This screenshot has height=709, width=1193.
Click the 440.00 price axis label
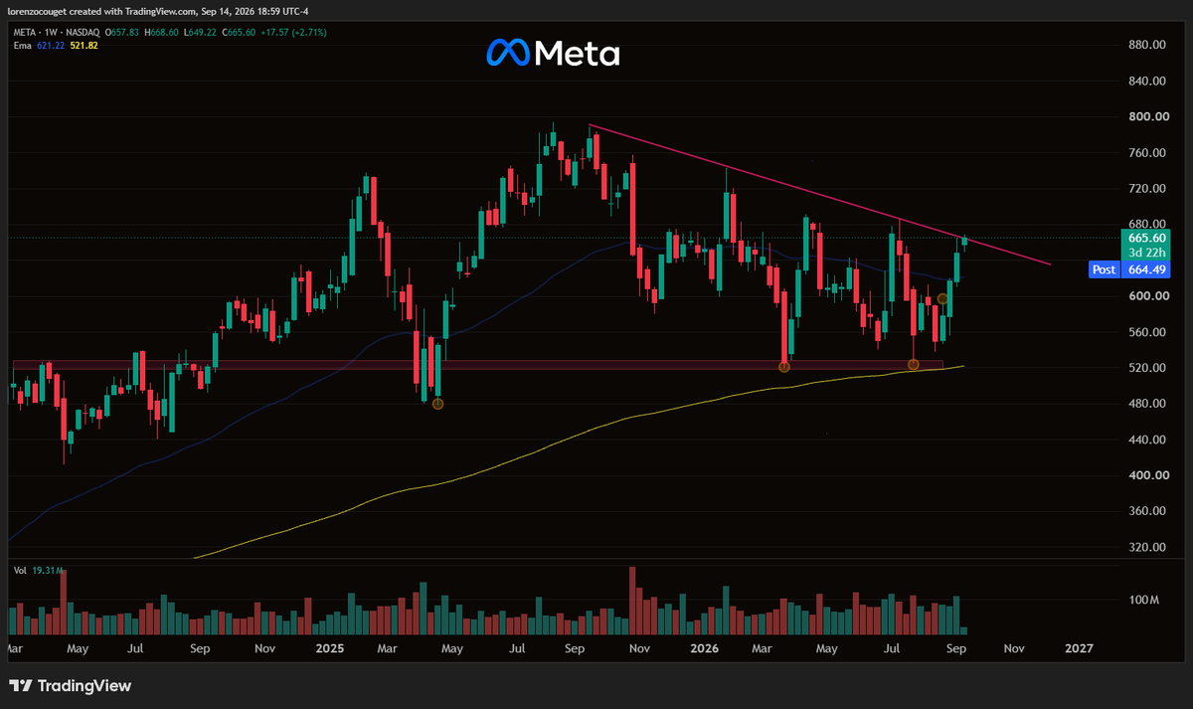[x=1146, y=440]
